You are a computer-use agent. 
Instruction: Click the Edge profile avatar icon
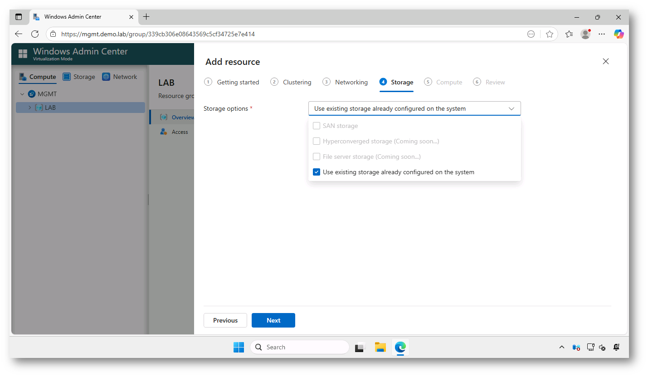(x=585, y=34)
